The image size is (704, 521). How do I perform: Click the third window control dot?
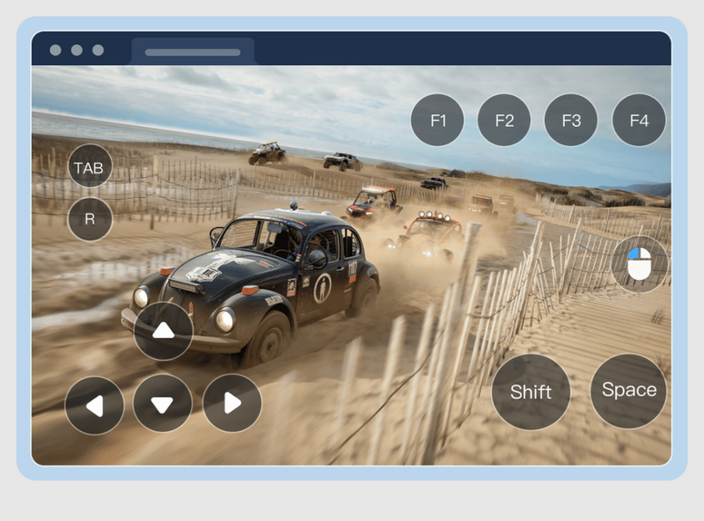click(x=98, y=50)
